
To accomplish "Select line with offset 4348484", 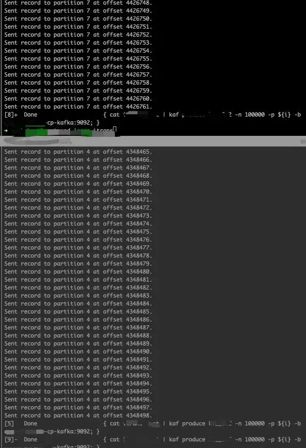I will click(x=78, y=304).
